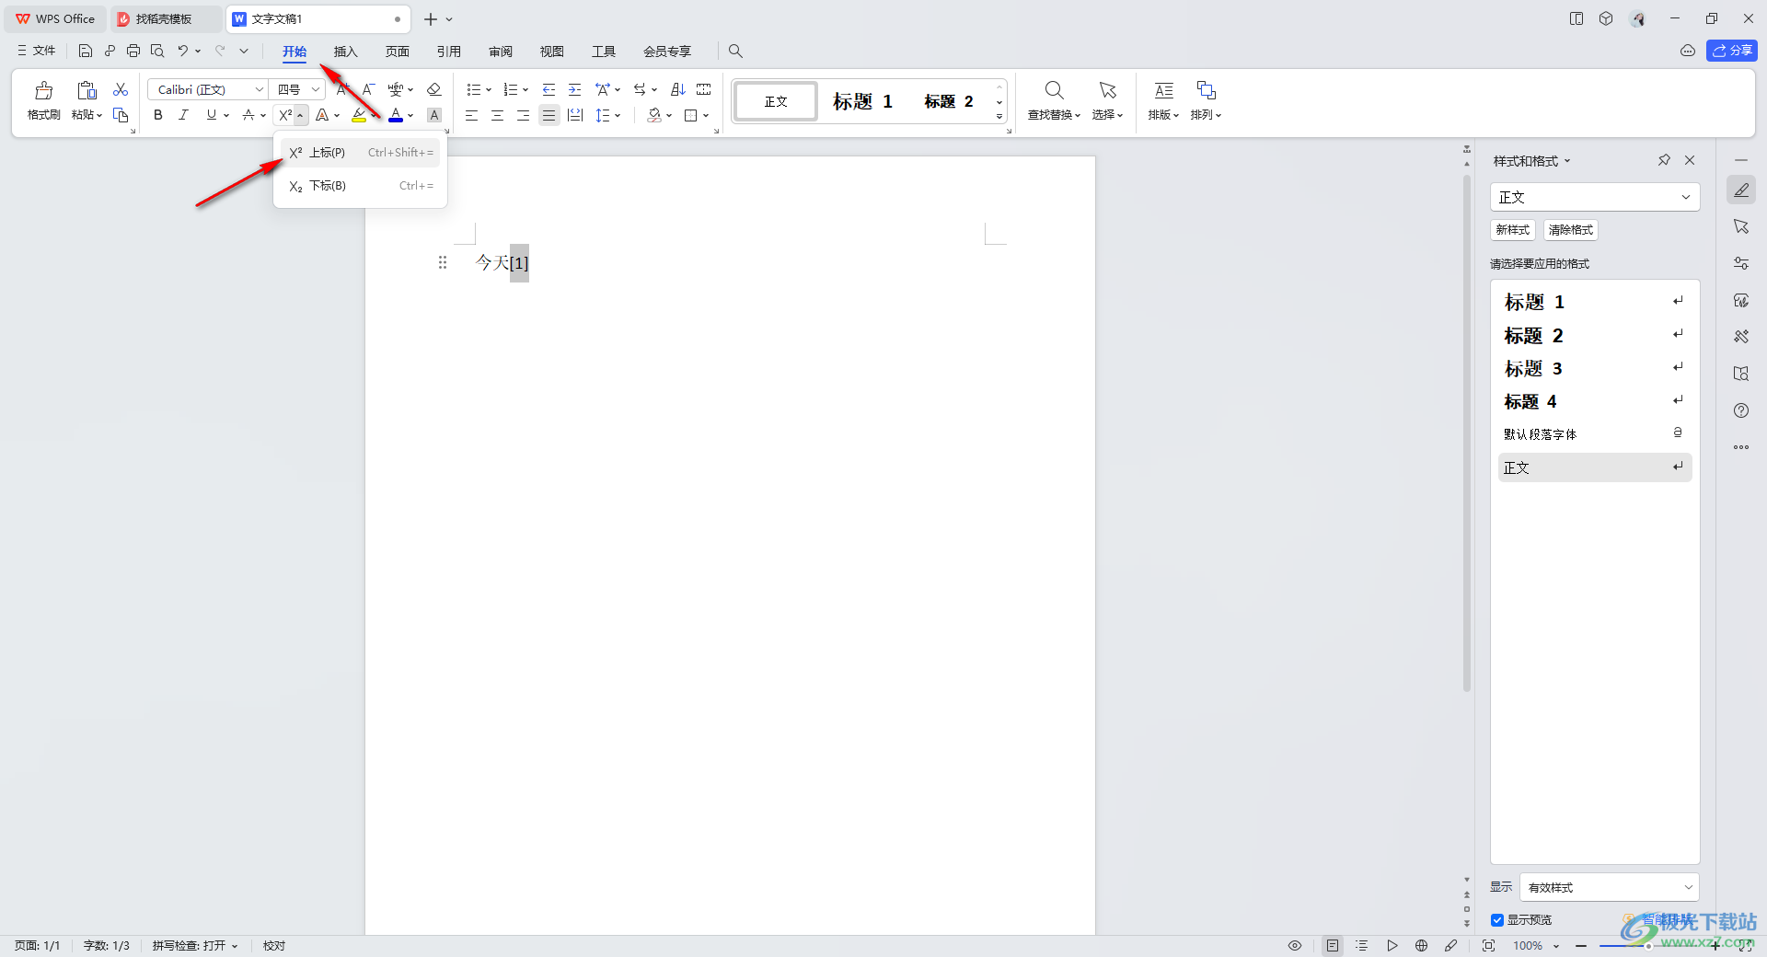Viewport: 1767px width, 957px height.
Task: Toggle the superscript X² button
Action: point(285,115)
